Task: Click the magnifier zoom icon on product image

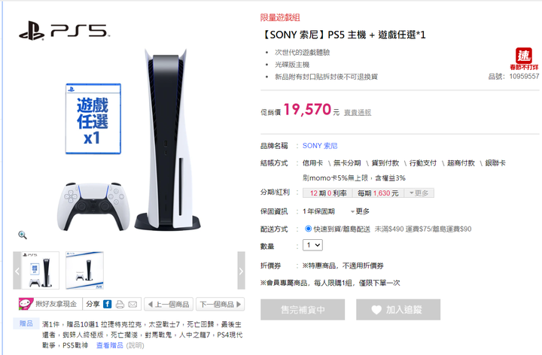Action: click(x=23, y=235)
